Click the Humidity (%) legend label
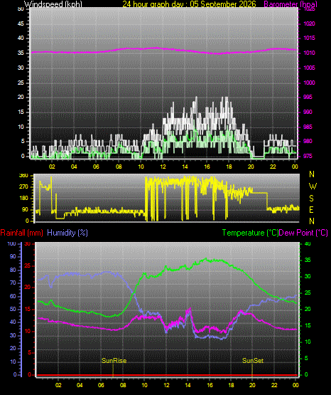 [67, 233]
